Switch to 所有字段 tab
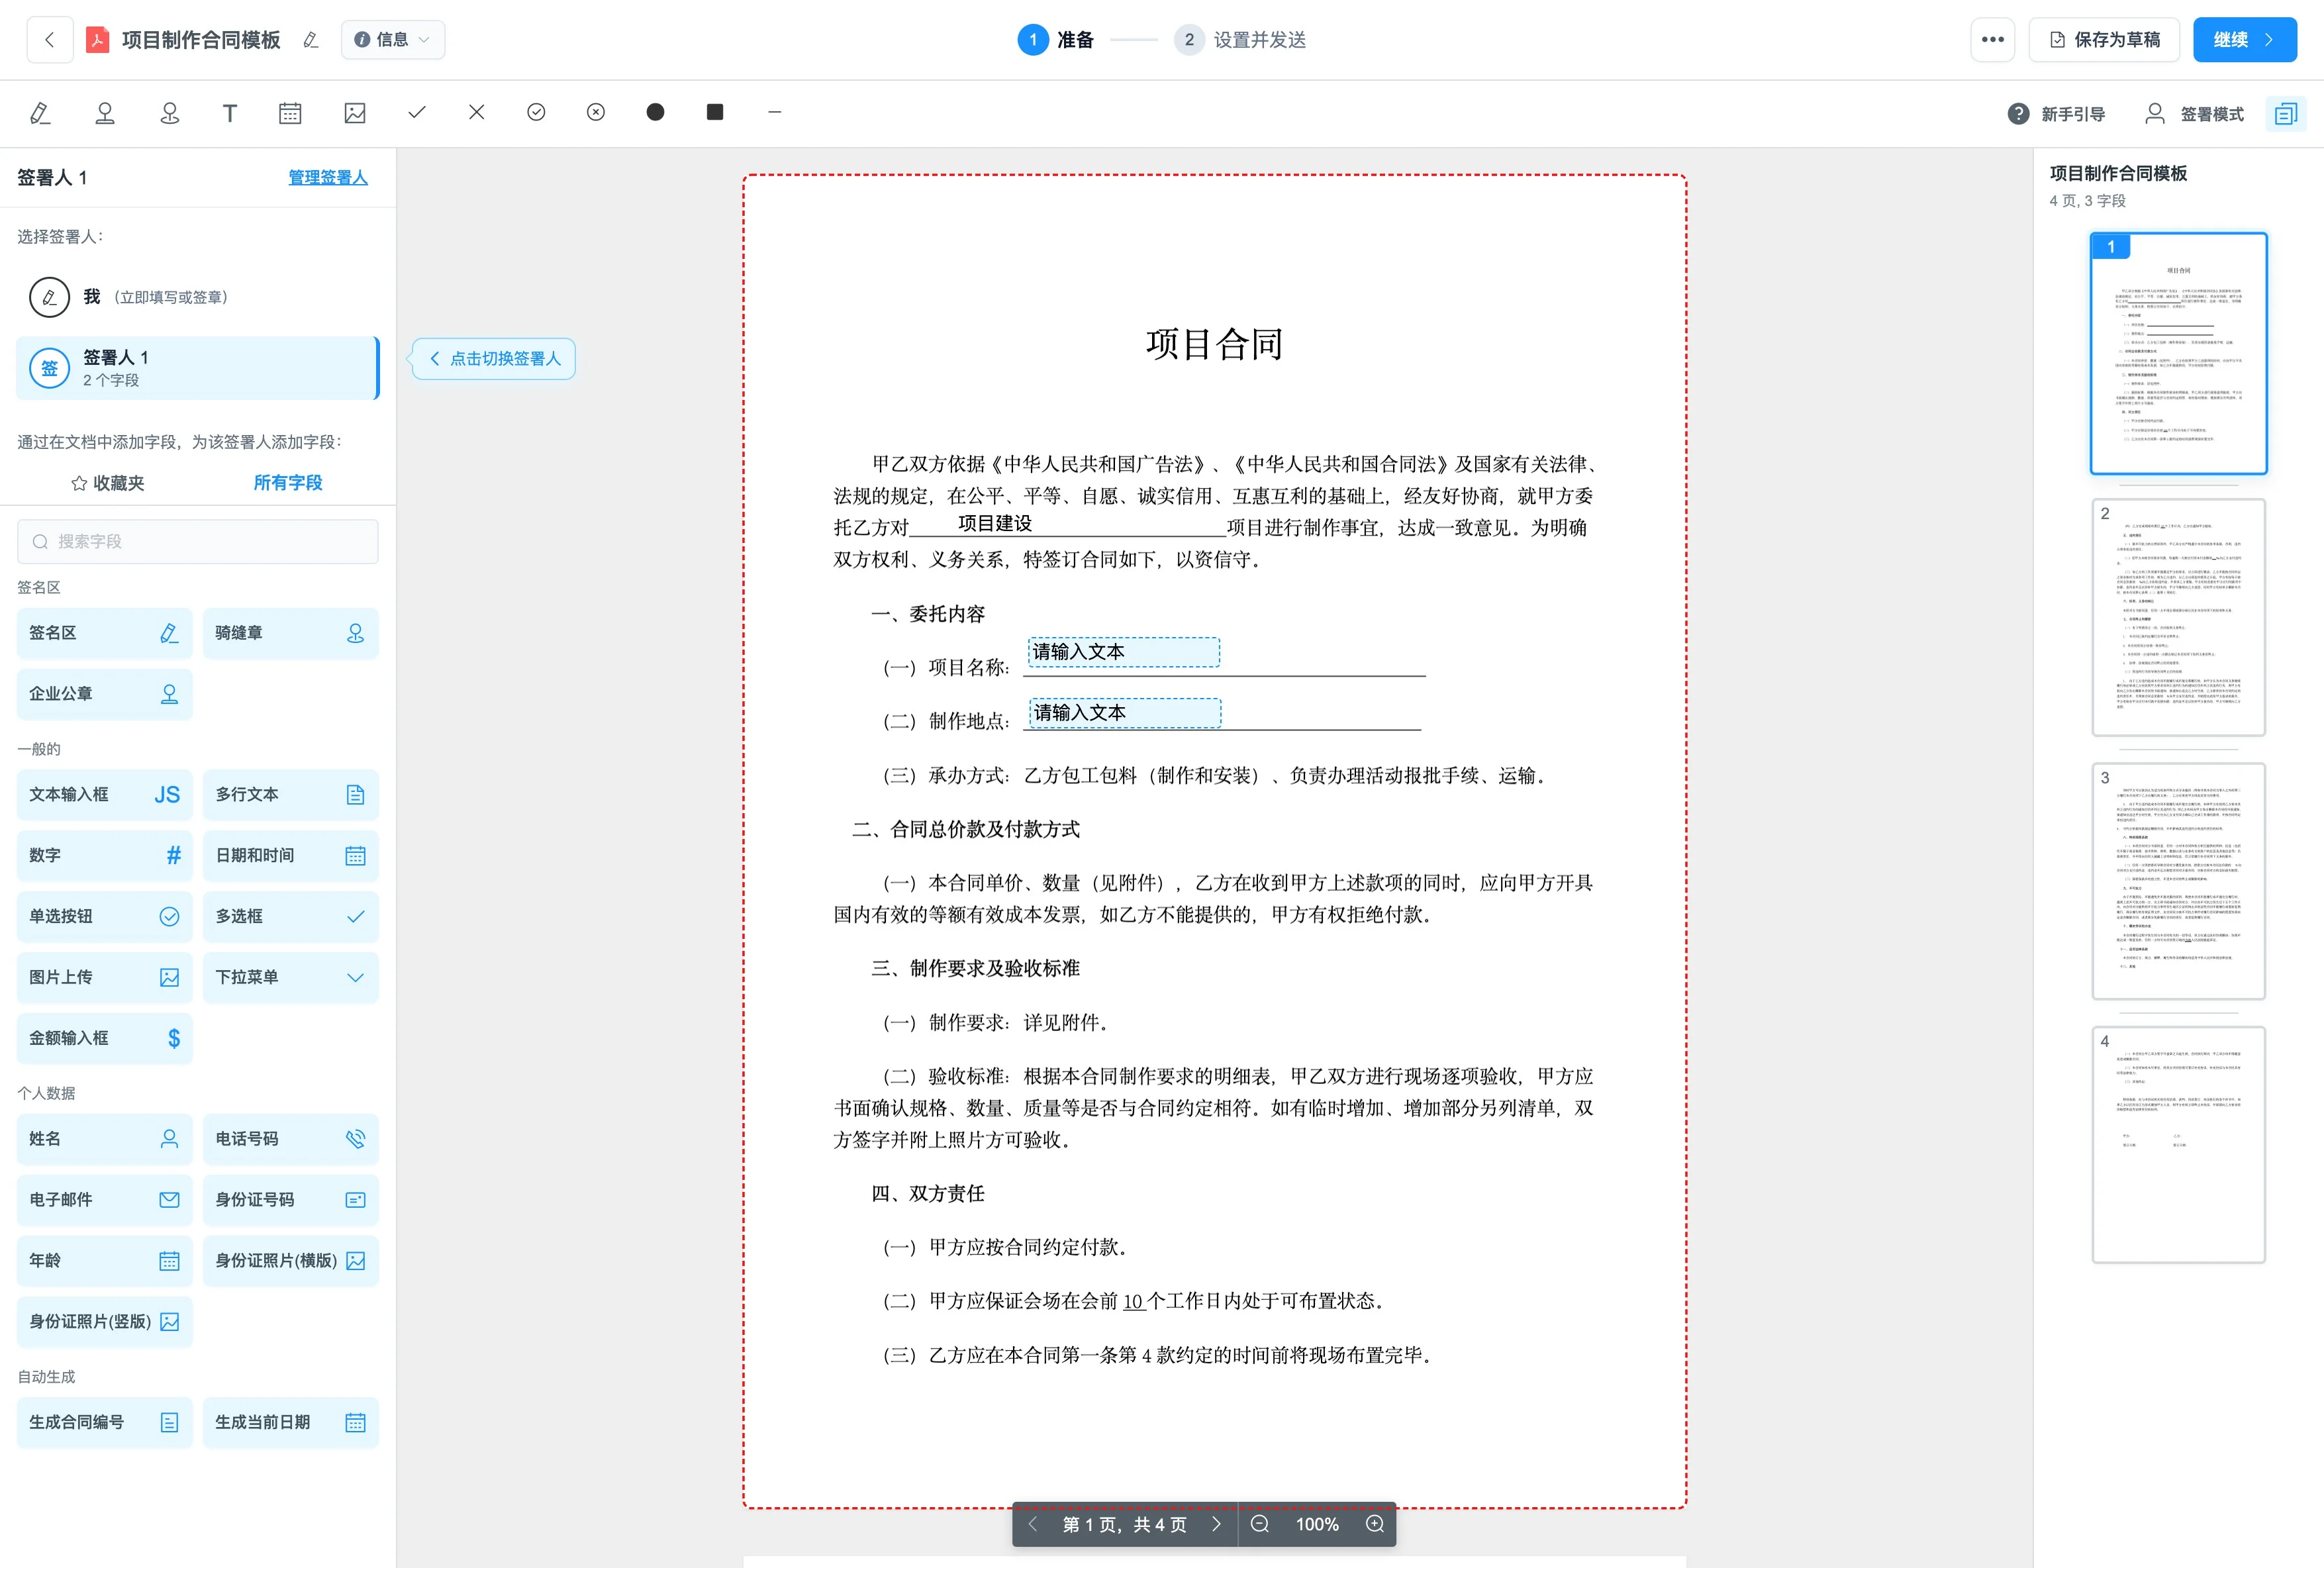Viewport: 2324px width, 1572px height. tap(288, 483)
